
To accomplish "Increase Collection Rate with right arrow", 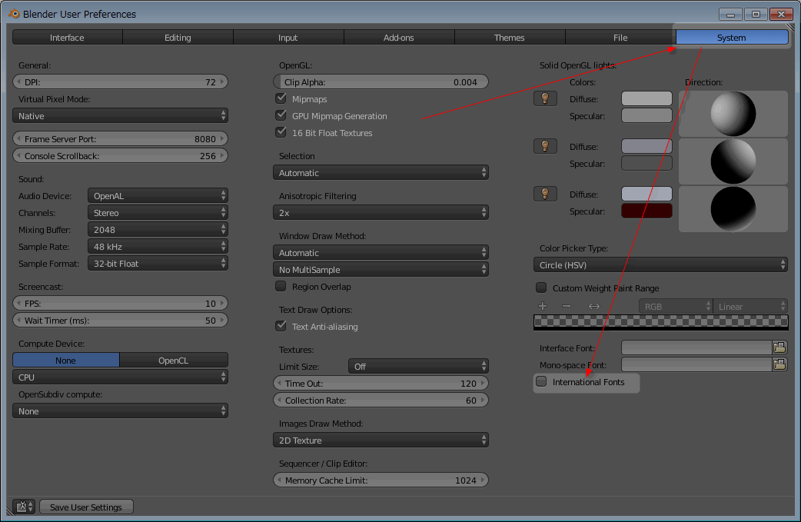I will pyautogui.click(x=483, y=400).
